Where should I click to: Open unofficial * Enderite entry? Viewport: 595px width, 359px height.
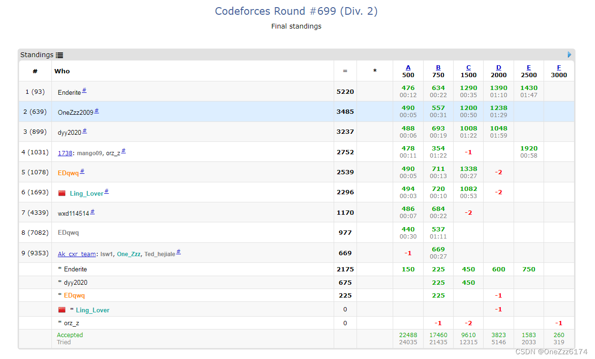pos(75,269)
